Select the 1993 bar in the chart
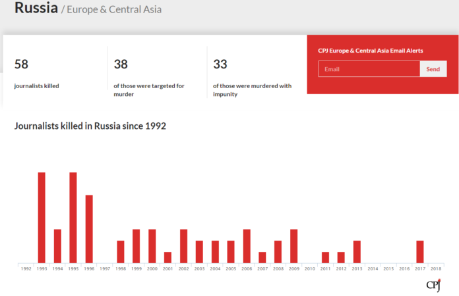Image resolution: width=459 pixels, height=296 pixels. coord(42,218)
